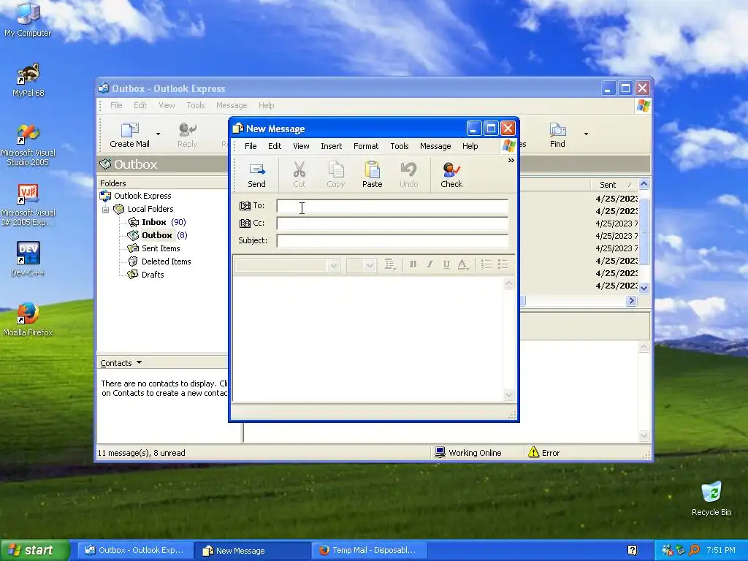Select the Outbox folder in tree
This screenshot has height=561, width=748.
click(x=156, y=235)
